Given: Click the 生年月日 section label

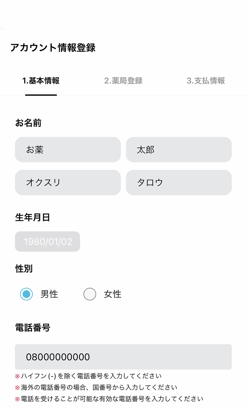Looking at the screenshot, I should [x=33, y=217].
